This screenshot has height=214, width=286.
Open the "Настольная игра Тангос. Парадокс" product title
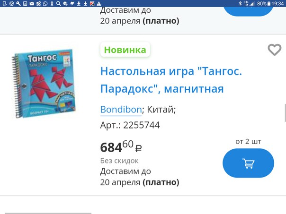coord(171,80)
